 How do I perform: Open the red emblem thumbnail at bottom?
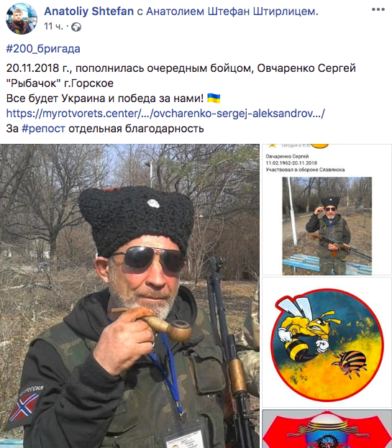pos(327,429)
